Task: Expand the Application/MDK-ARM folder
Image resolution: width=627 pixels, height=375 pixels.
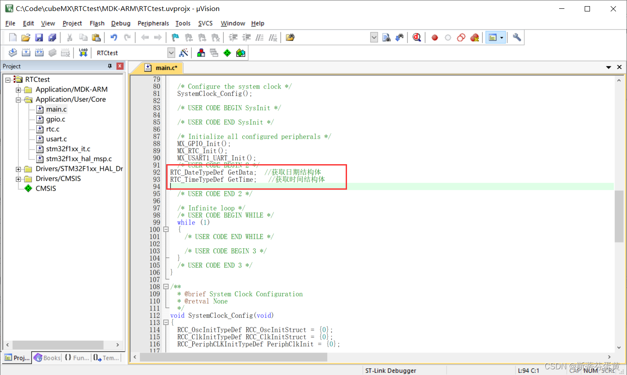Action: click(x=19, y=90)
